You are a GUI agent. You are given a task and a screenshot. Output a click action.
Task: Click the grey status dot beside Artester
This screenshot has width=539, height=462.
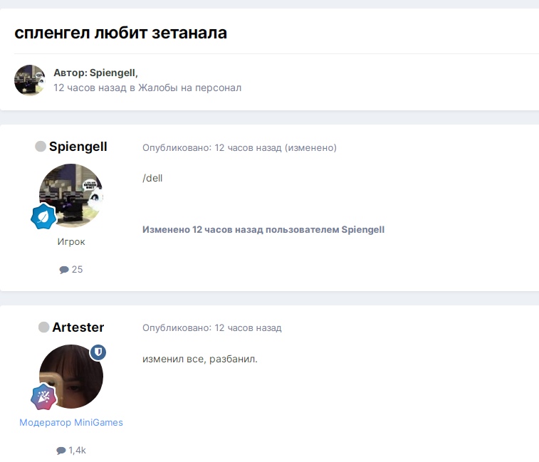[43, 327]
